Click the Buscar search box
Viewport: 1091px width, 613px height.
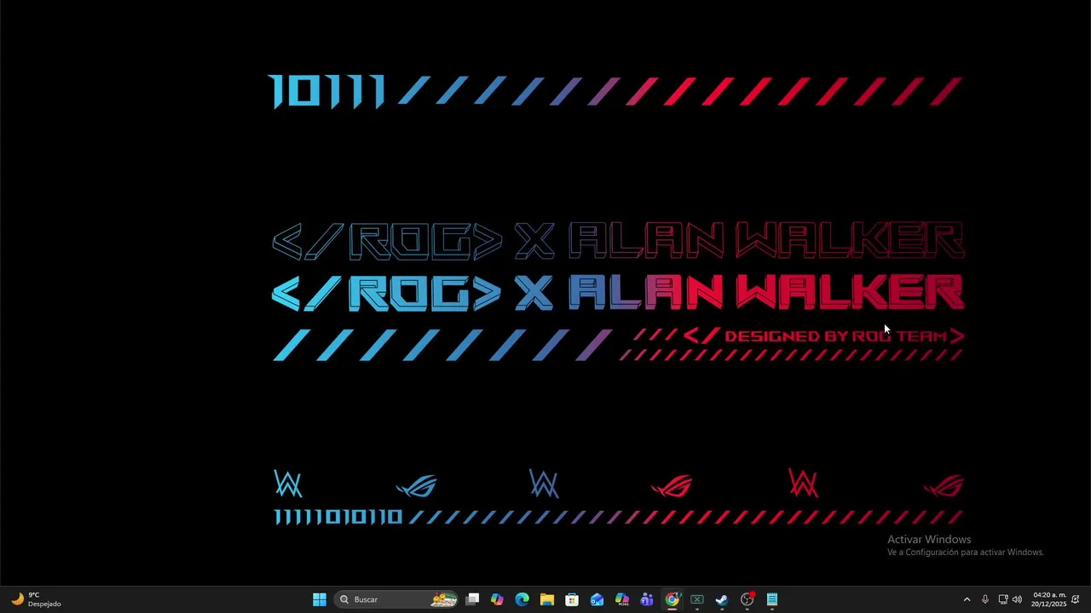pyautogui.click(x=397, y=599)
